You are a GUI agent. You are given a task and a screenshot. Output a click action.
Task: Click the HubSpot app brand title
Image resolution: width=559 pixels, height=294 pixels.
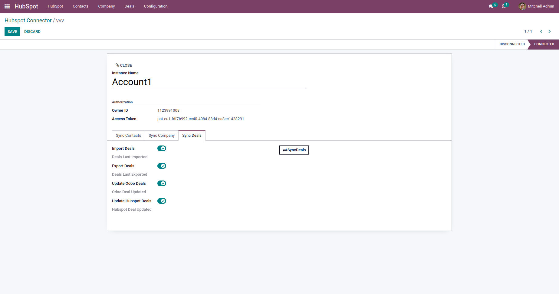click(26, 6)
